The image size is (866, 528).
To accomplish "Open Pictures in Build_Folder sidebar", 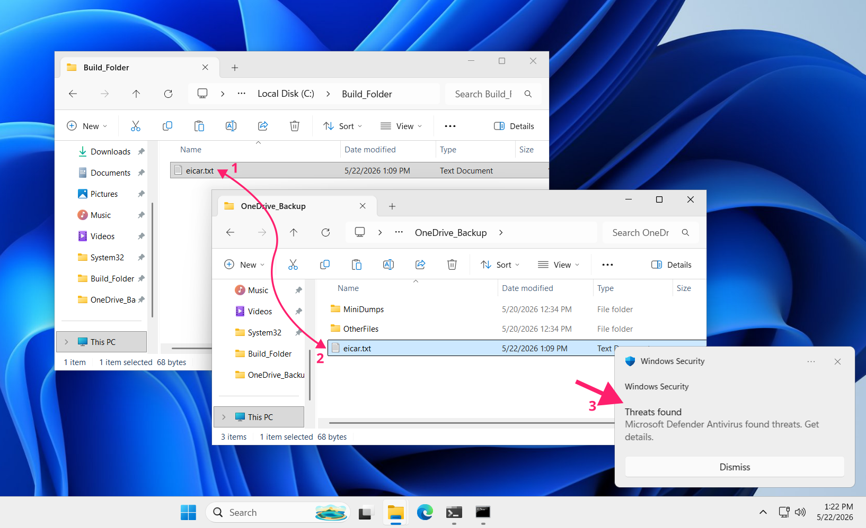I will click(104, 194).
